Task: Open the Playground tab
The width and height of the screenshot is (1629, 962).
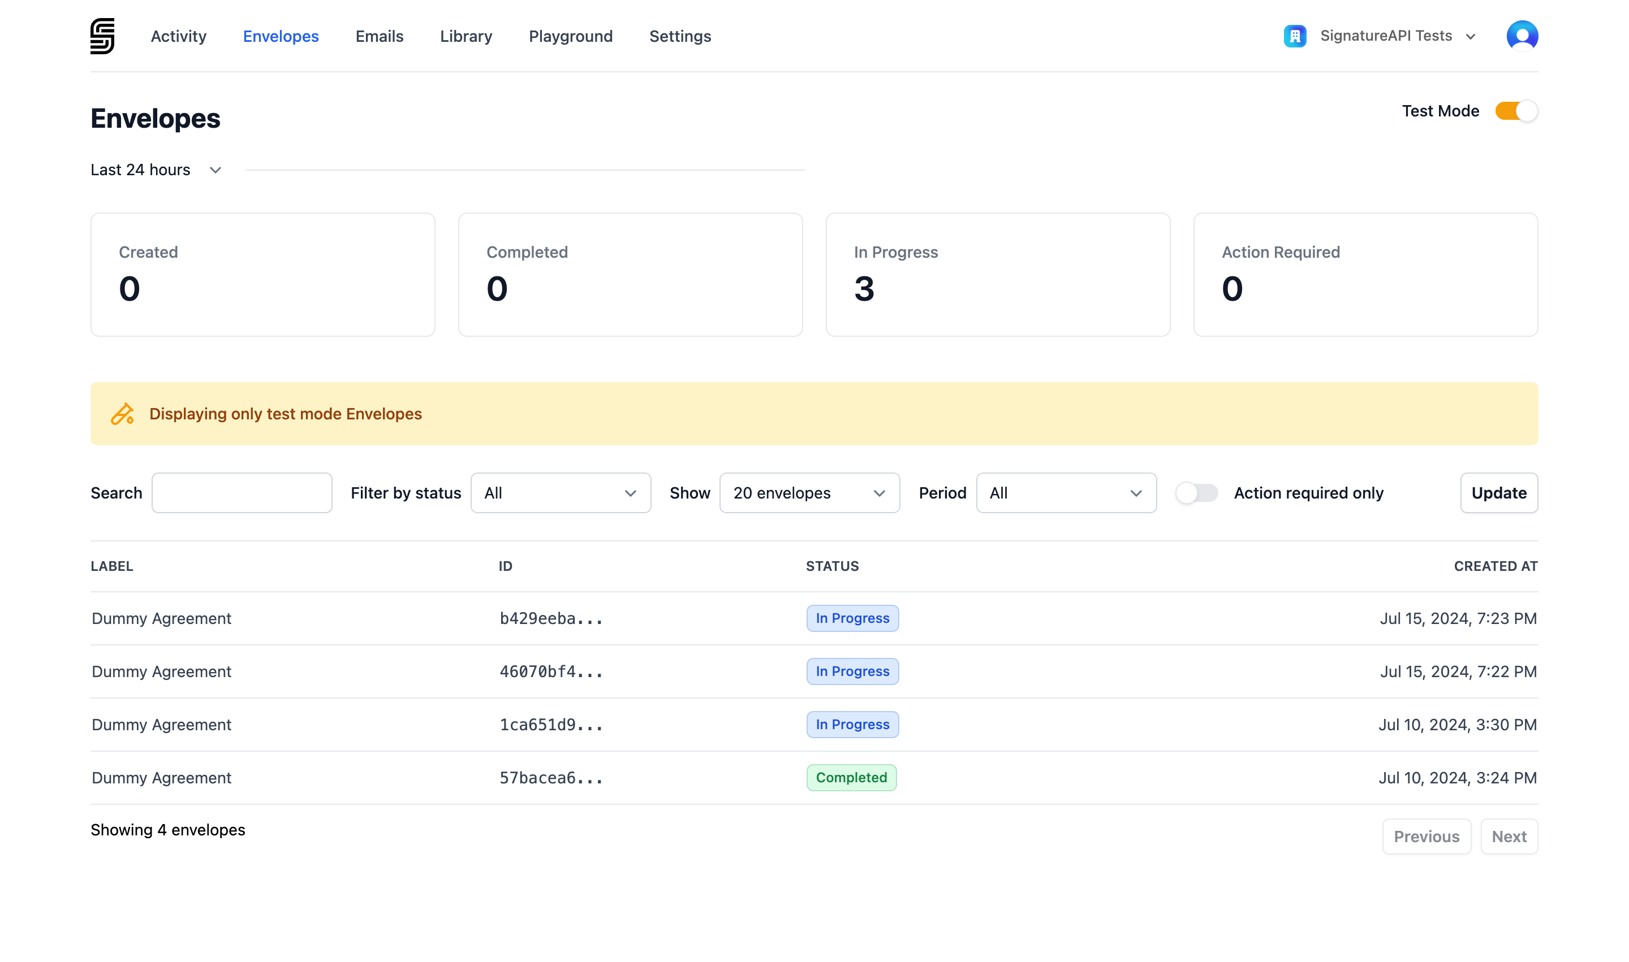Action: [x=570, y=36]
